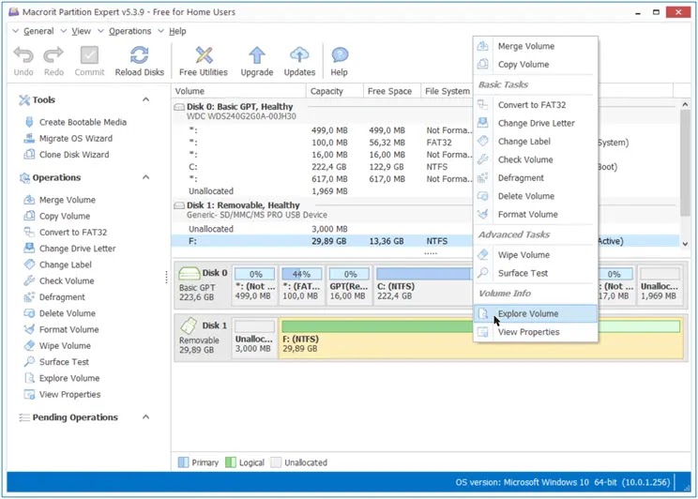Select Check Volume in context menu

pos(536,159)
